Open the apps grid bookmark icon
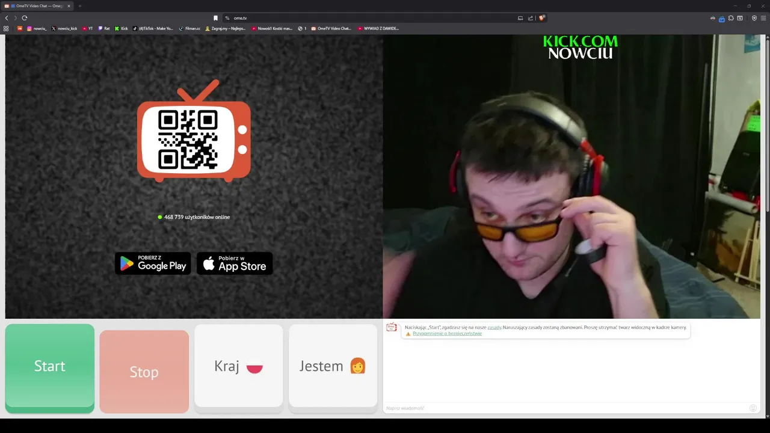The height and width of the screenshot is (433, 770). point(6,28)
